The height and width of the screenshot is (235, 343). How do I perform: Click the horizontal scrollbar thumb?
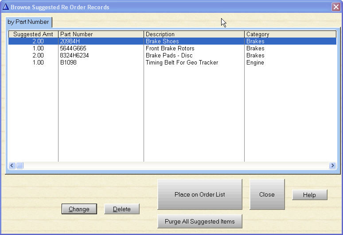tap(20, 166)
